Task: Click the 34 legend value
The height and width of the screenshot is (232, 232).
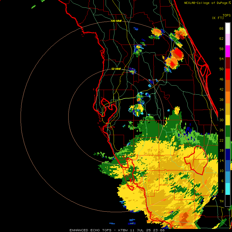Action: pos(221,110)
